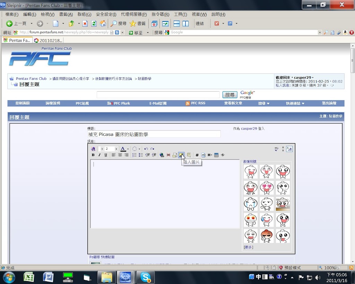
Task: Open the PFC Plurk link
Action: pyautogui.click(x=119, y=103)
